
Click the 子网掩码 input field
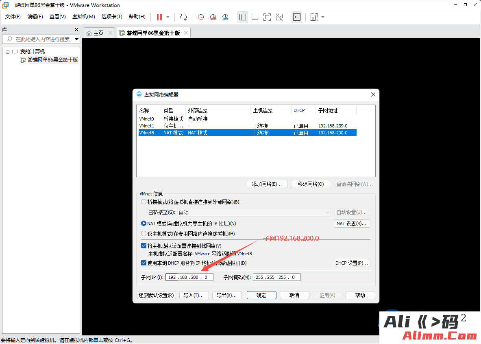(277, 277)
